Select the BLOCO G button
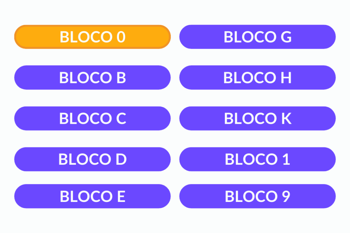 coord(257,37)
